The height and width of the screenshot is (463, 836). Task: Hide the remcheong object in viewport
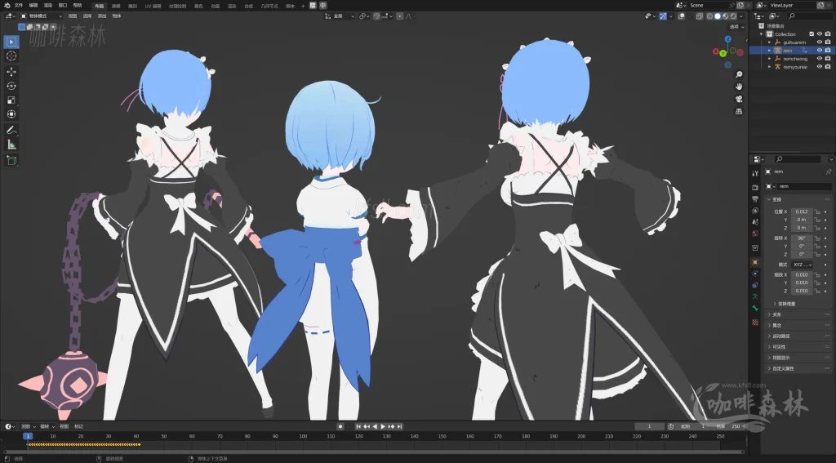820,59
